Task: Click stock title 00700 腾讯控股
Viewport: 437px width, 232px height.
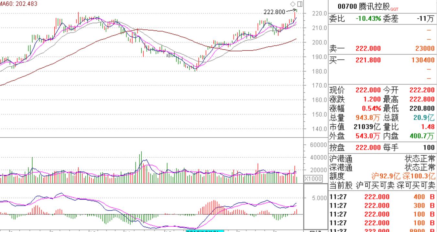Action: point(364,6)
